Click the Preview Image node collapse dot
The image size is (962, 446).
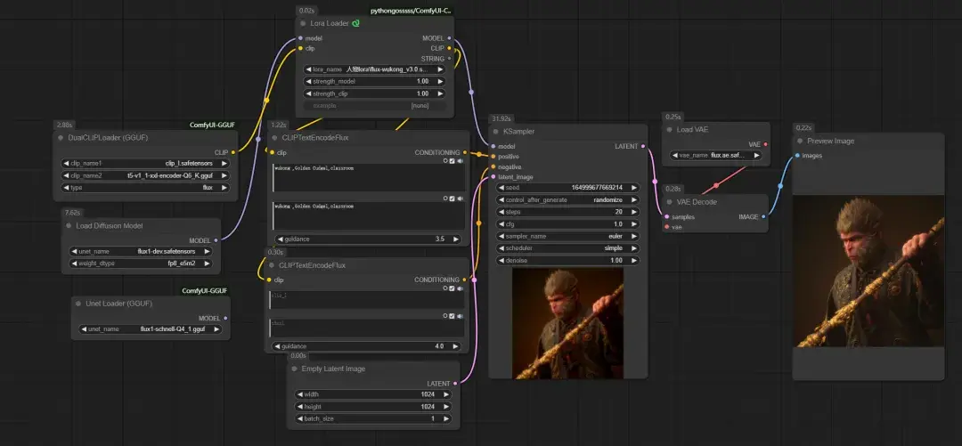coord(800,141)
